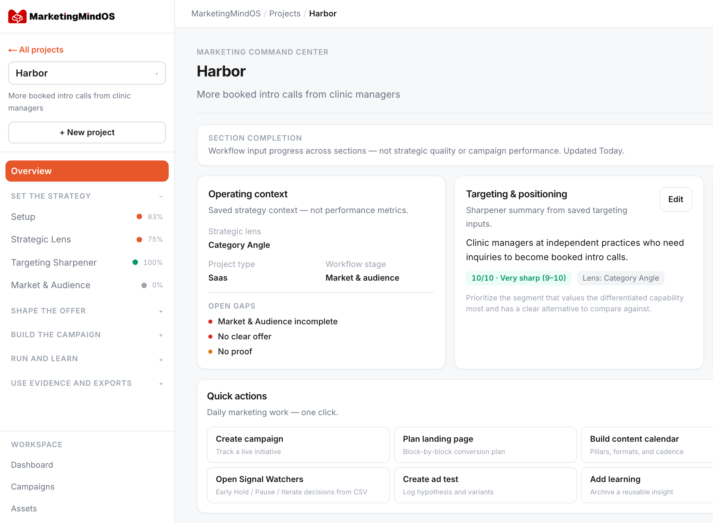713x523 pixels.
Task: Expand Build the Campaign section
Action: click(87, 335)
